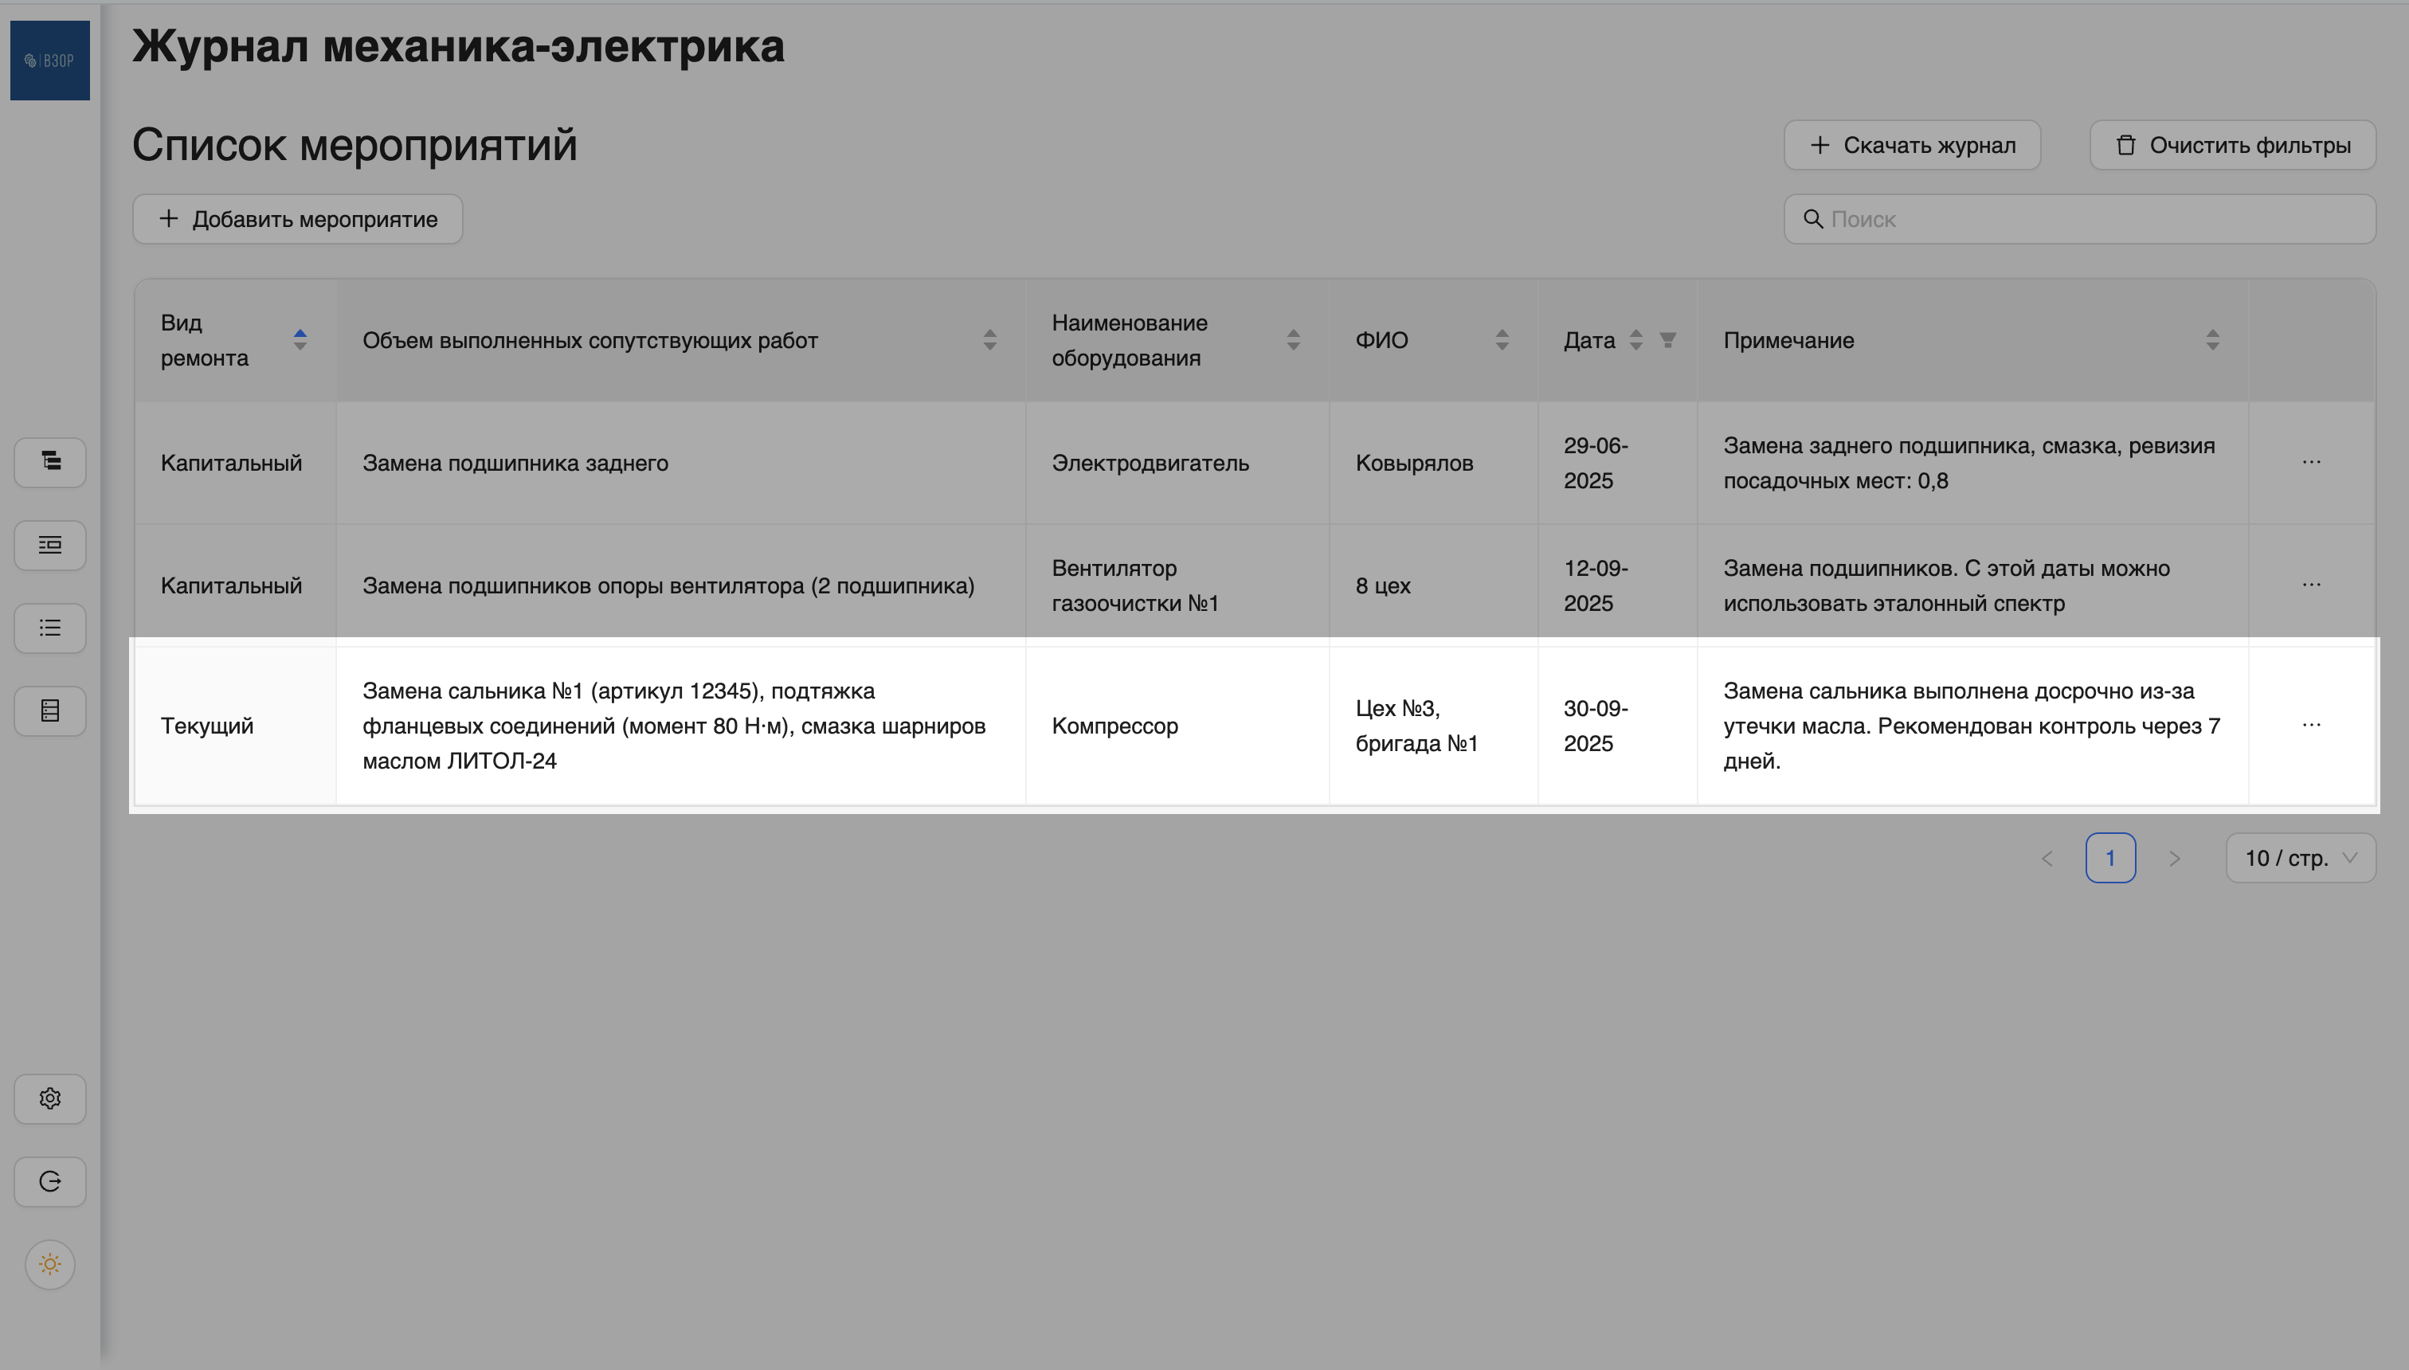
Task: Open the hierarchy tree view in sidebar
Action: tap(49, 462)
